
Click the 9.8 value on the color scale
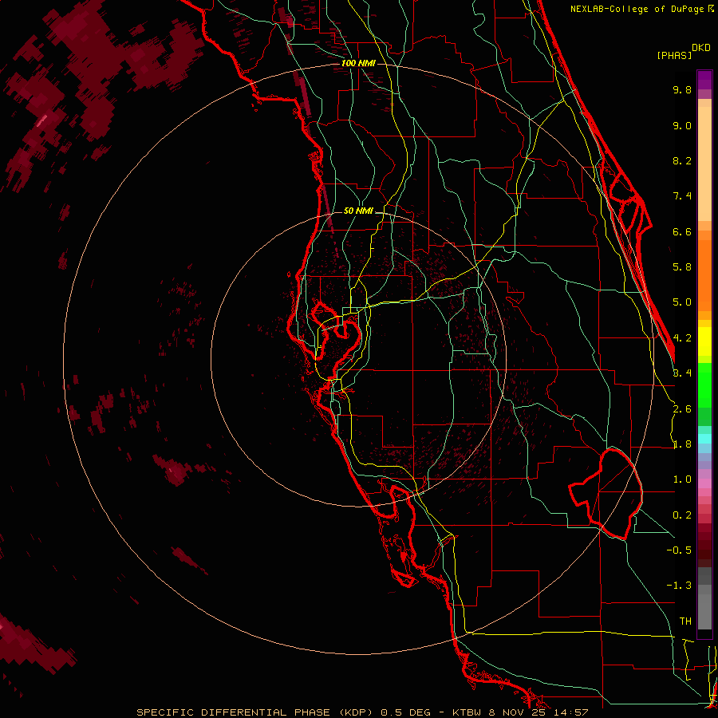click(x=682, y=89)
